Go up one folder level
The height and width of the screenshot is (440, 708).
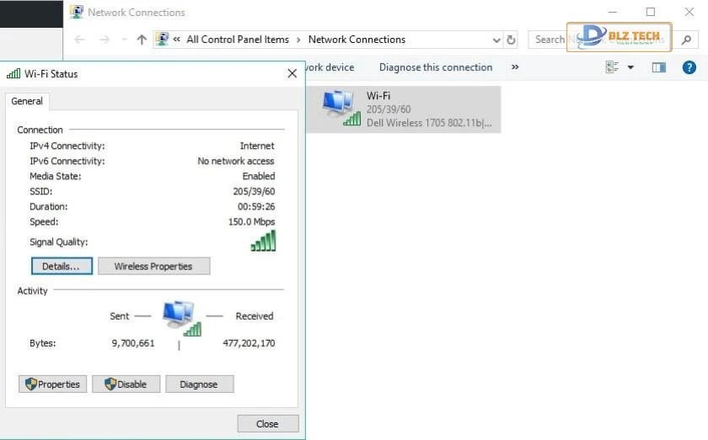pos(142,40)
